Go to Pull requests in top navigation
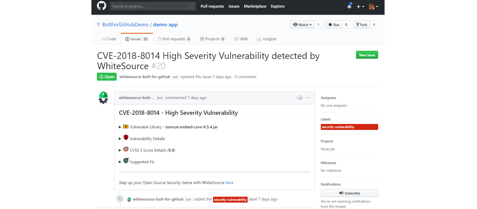477x209 pixels. pos(212,6)
